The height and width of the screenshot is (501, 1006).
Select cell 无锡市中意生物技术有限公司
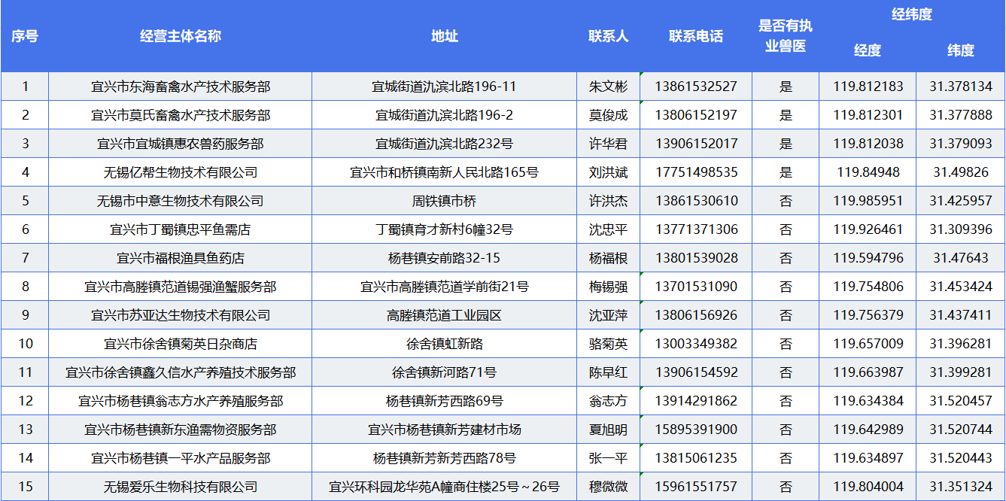[x=181, y=201]
